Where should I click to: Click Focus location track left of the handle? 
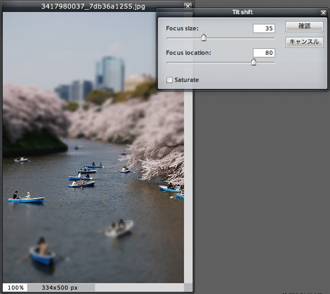pos(209,63)
